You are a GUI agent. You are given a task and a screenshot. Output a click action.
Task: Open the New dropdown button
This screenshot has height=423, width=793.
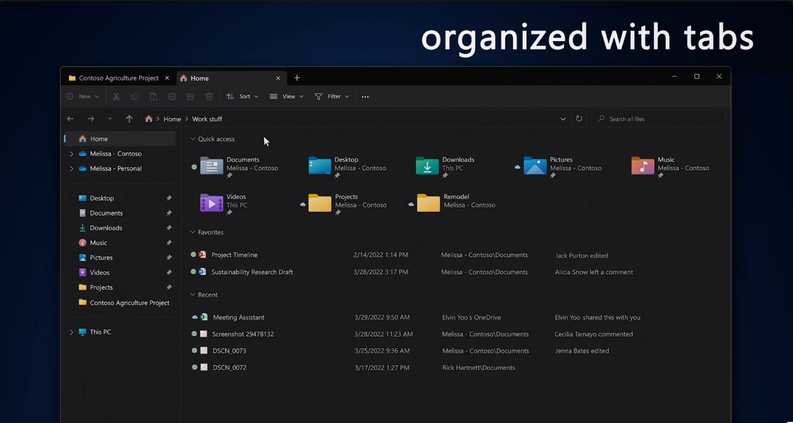click(x=83, y=96)
